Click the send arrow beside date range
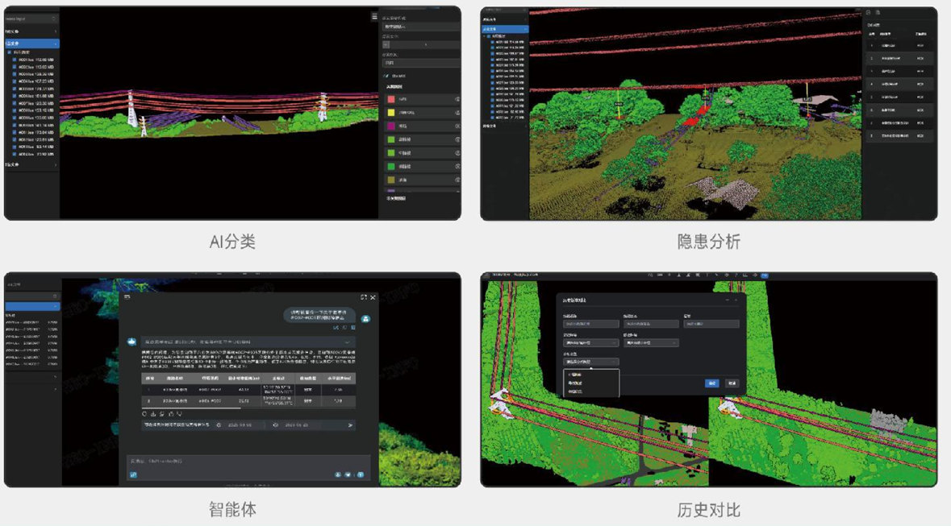The height and width of the screenshot is (526, 951). [x=350, y=425]
